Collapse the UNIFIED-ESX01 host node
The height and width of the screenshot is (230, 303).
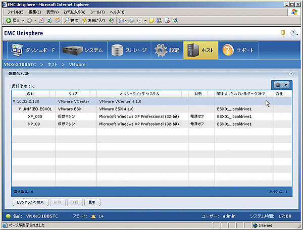pos(19,109)
